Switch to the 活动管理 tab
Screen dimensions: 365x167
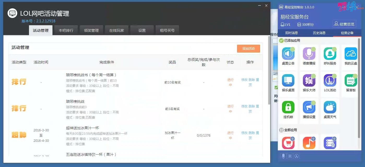(x=41, y=30)
